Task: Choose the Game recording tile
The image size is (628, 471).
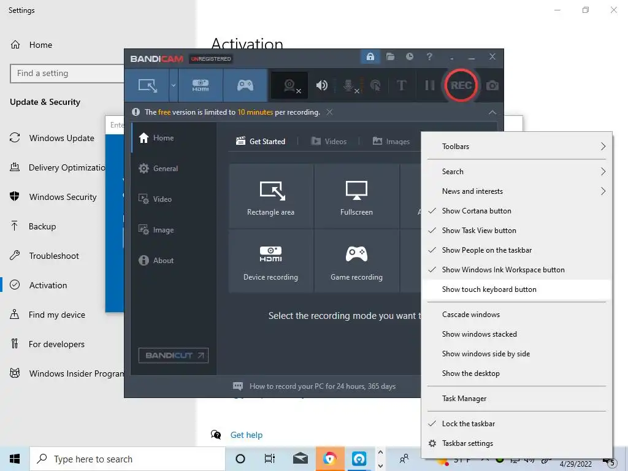Action: (x=356, y=261)
